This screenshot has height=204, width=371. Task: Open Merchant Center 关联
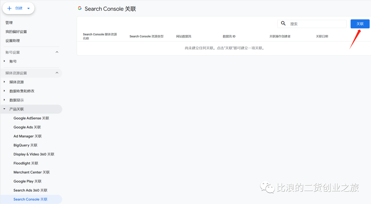point(32,172)
